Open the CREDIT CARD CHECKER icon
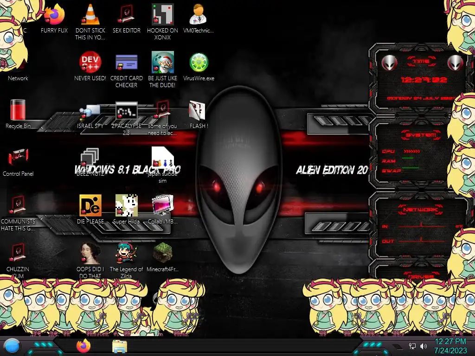Viewport: 475px width, 356px height. (127, 62)
